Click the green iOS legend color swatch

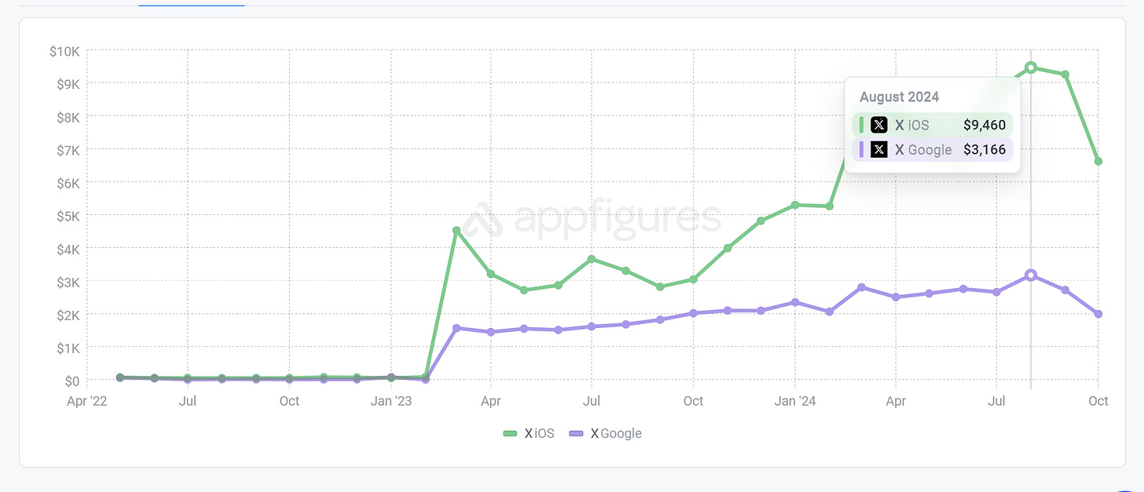click(510, 433)
